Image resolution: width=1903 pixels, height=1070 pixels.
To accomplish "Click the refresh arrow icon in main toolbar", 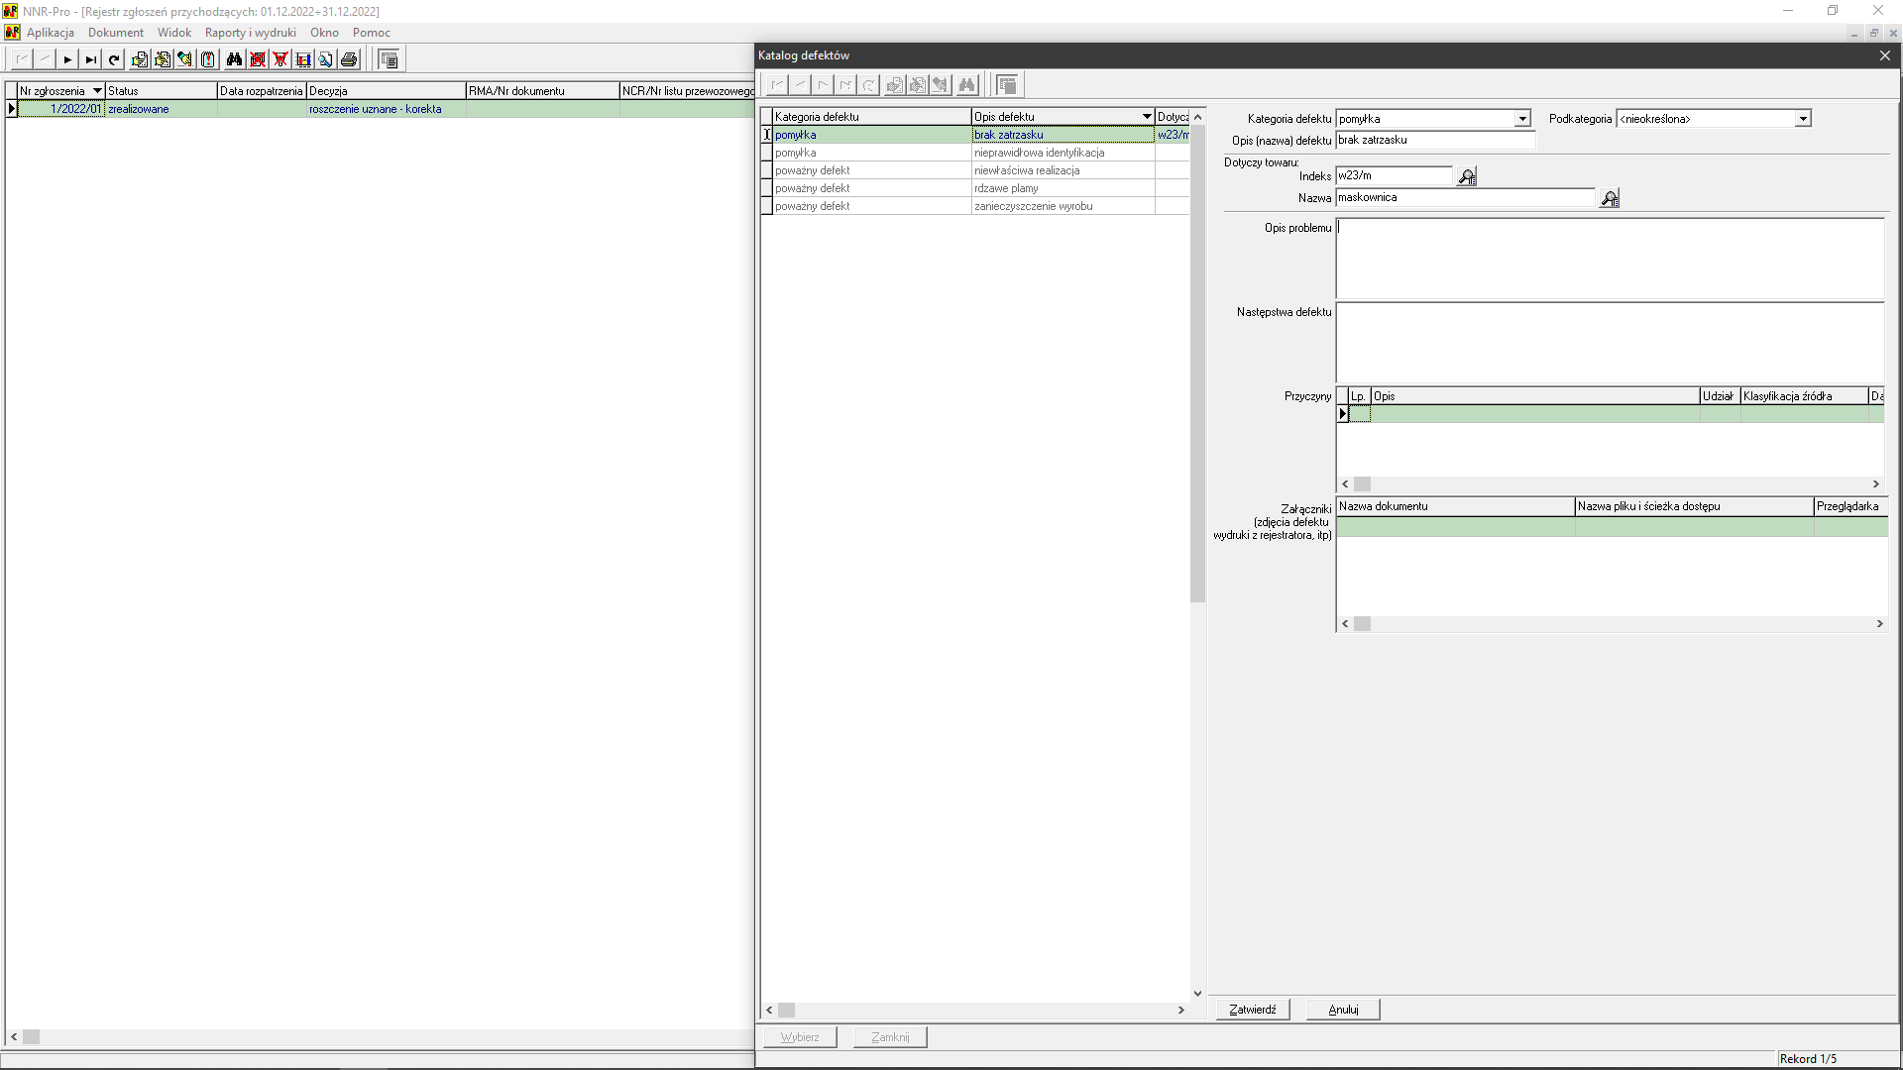I will click(x=114, y=60).
